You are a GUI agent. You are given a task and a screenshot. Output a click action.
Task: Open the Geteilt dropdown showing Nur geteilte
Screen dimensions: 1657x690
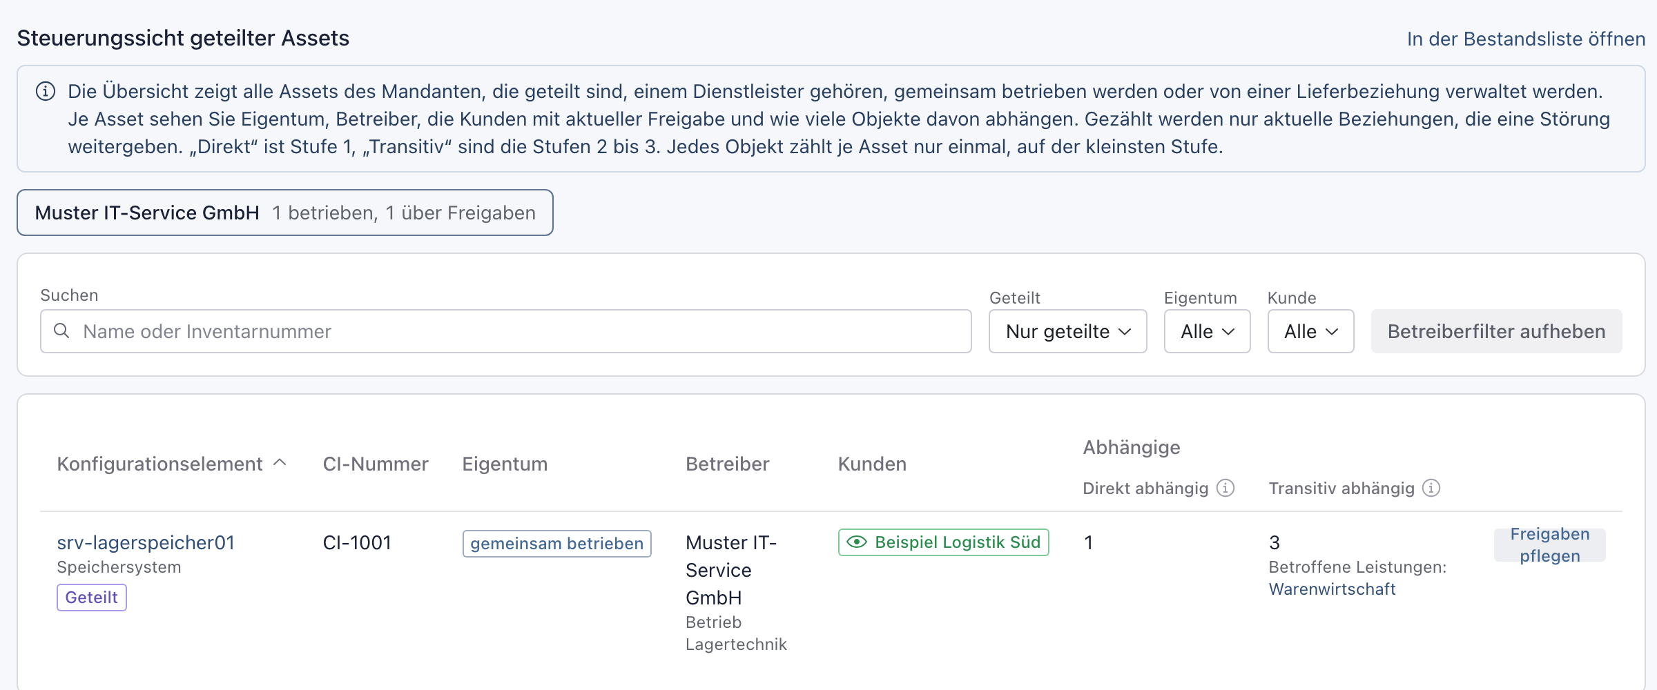click(x=1068, y=331)
